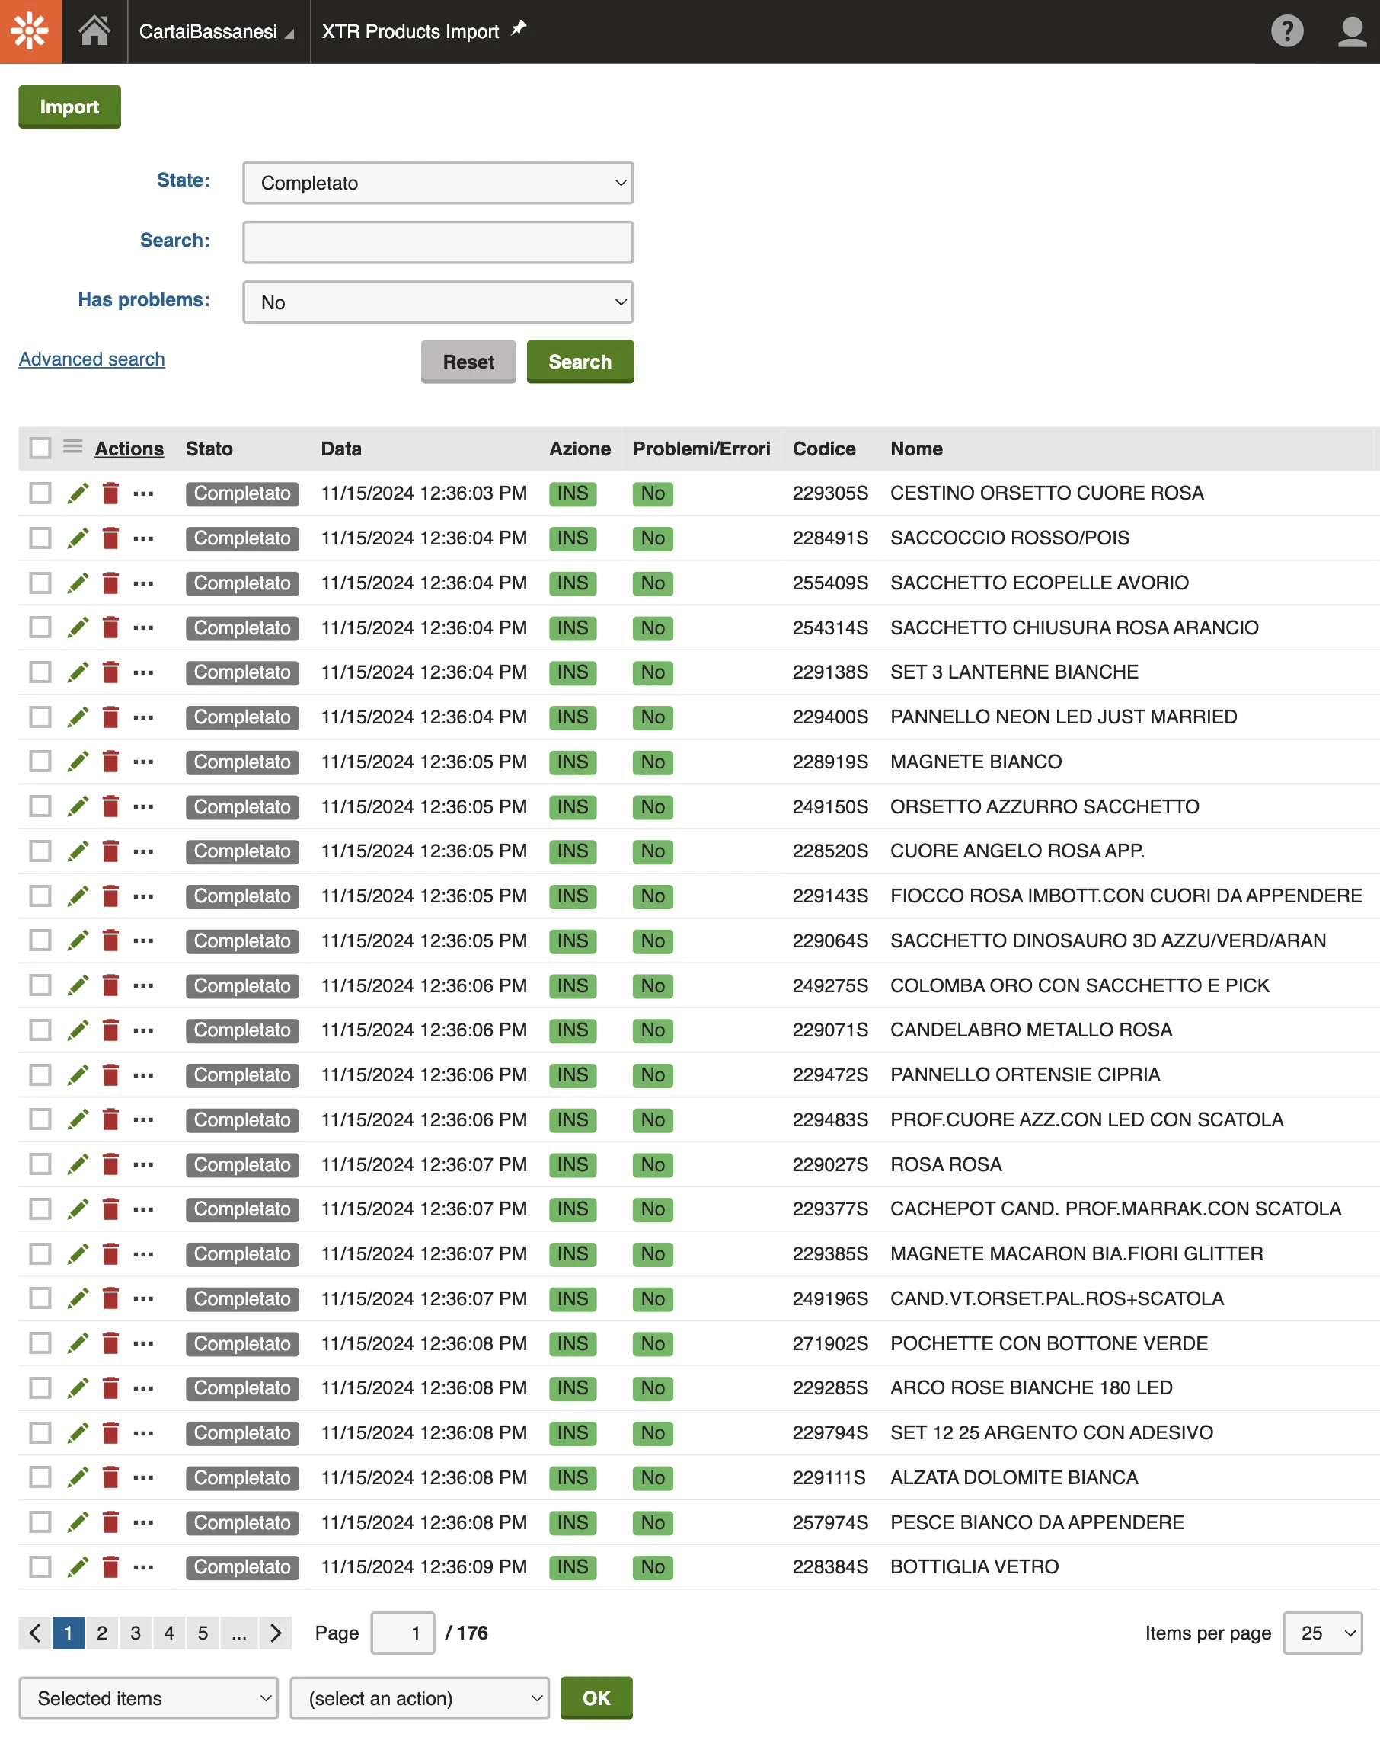1380x1753 pixels.
Task: Select the BOTTIGLIA VETRO row checkbox
Action: [x=40, y=1566]
